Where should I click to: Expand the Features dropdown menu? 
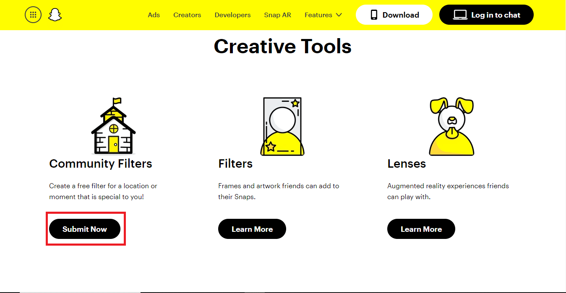[x=323, y=15]
